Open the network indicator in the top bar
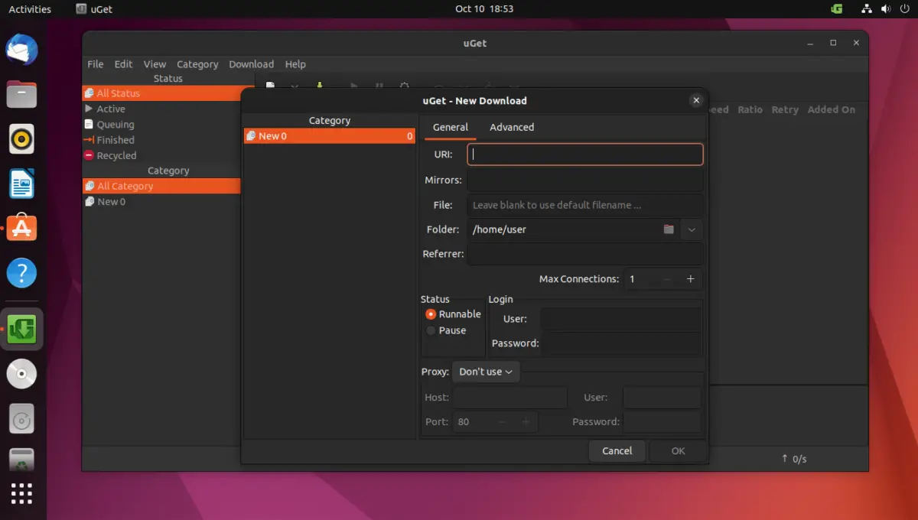The height and width of the screenshot is (520, 918). 866,9
